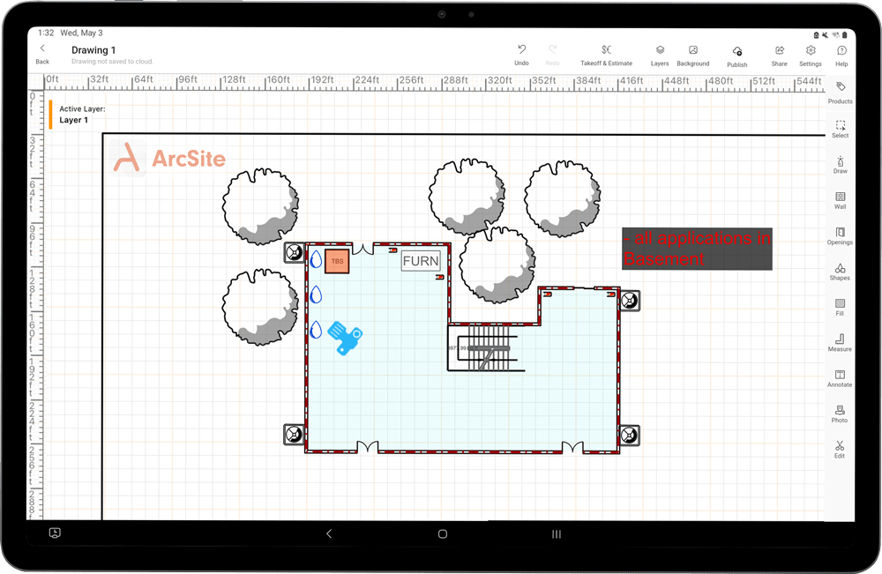Select the FURN label in the floor plan
Screen dimensions: 882x574
[421, 261]
